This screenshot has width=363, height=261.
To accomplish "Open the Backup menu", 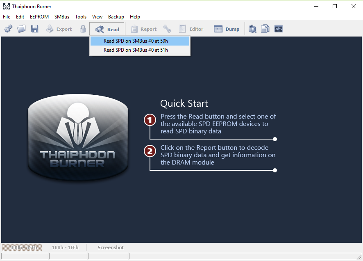I will click(116, 17).
